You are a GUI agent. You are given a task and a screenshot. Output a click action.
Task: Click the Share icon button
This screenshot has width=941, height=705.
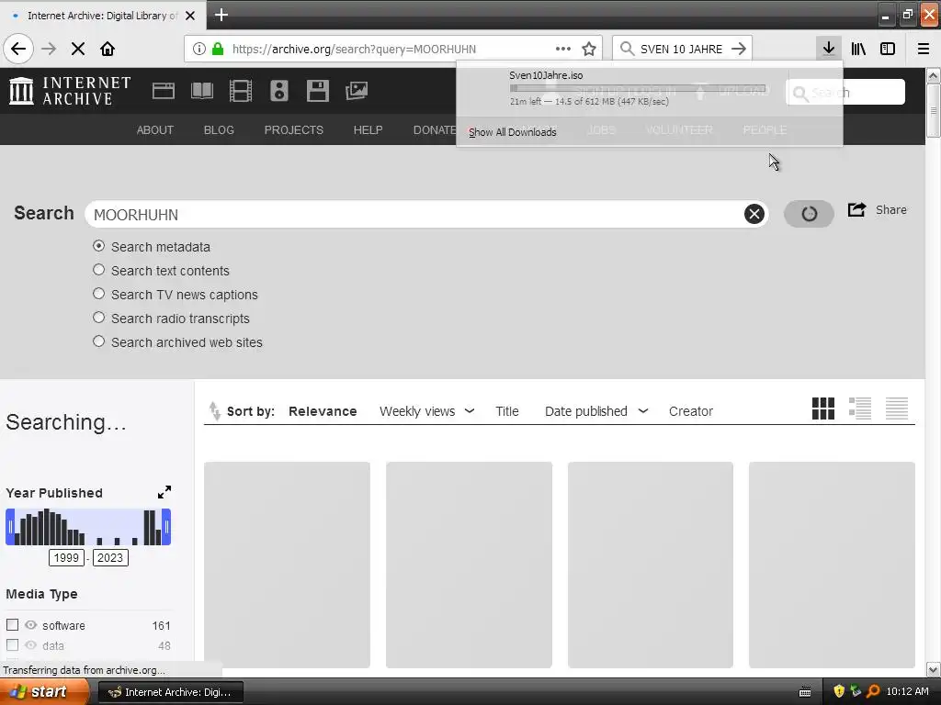click(x=857, y=210)
